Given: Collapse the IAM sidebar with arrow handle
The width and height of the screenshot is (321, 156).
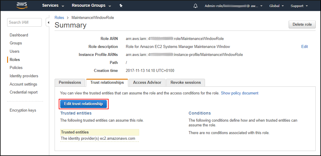Looking at the screenshot, I should click(48, 22).
